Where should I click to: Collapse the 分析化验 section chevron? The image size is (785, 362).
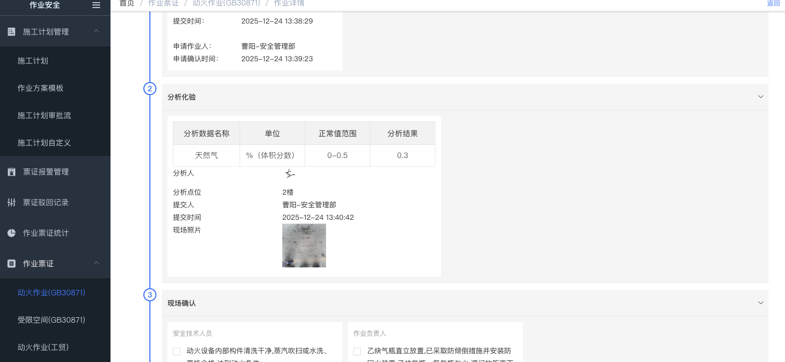click(760, 97)
